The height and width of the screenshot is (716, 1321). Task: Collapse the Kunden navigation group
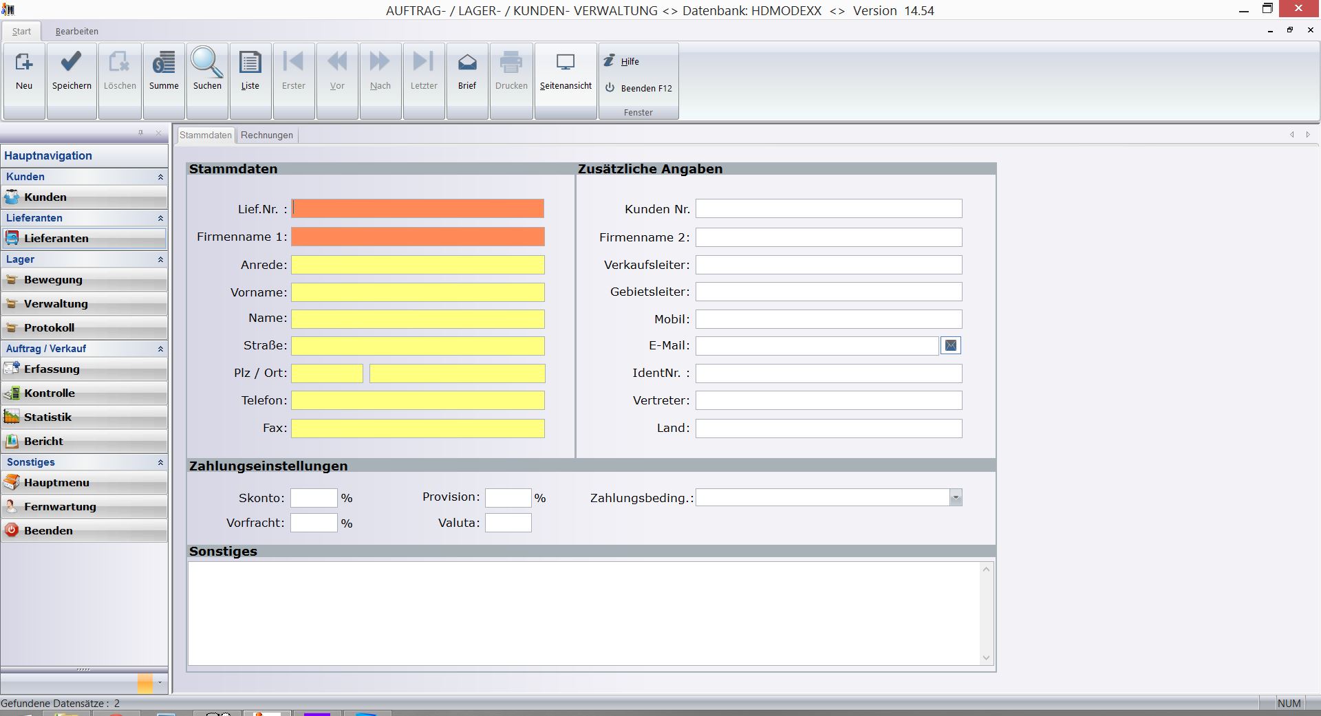click(160, 177)
